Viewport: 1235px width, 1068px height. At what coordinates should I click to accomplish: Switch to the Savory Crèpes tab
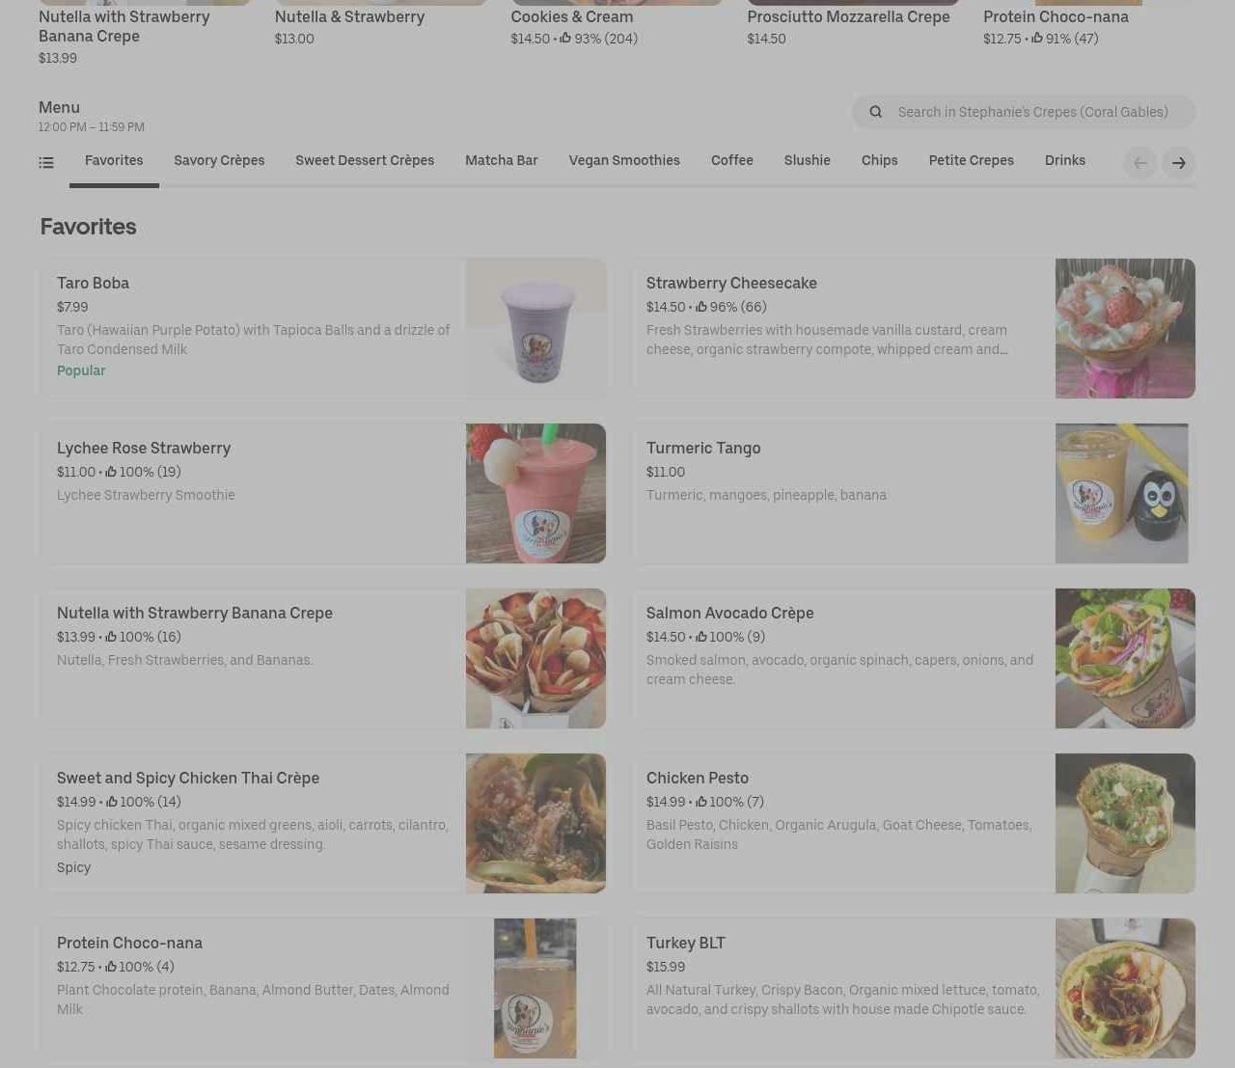point(219,160)
